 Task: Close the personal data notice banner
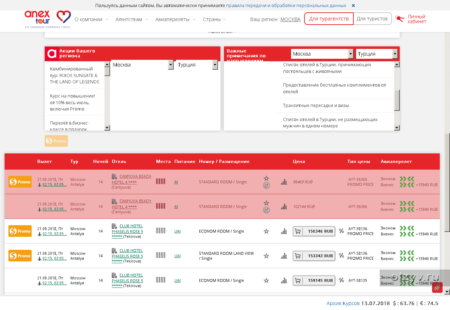353,6
